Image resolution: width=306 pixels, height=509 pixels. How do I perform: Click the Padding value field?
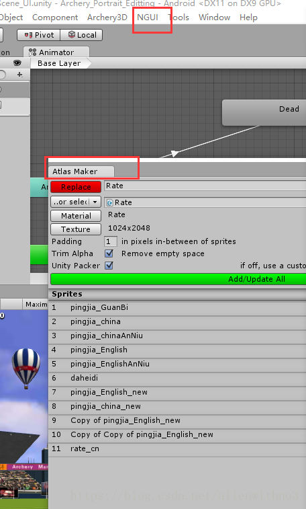tap(111, 241)
